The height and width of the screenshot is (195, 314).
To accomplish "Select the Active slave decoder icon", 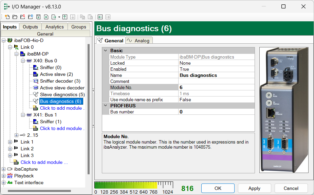I will click(36, 88).
